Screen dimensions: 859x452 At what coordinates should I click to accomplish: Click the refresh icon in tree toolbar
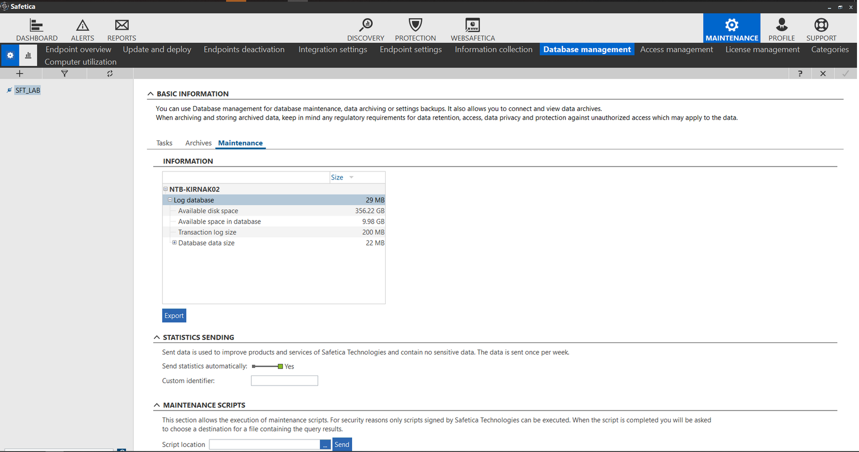110,73
